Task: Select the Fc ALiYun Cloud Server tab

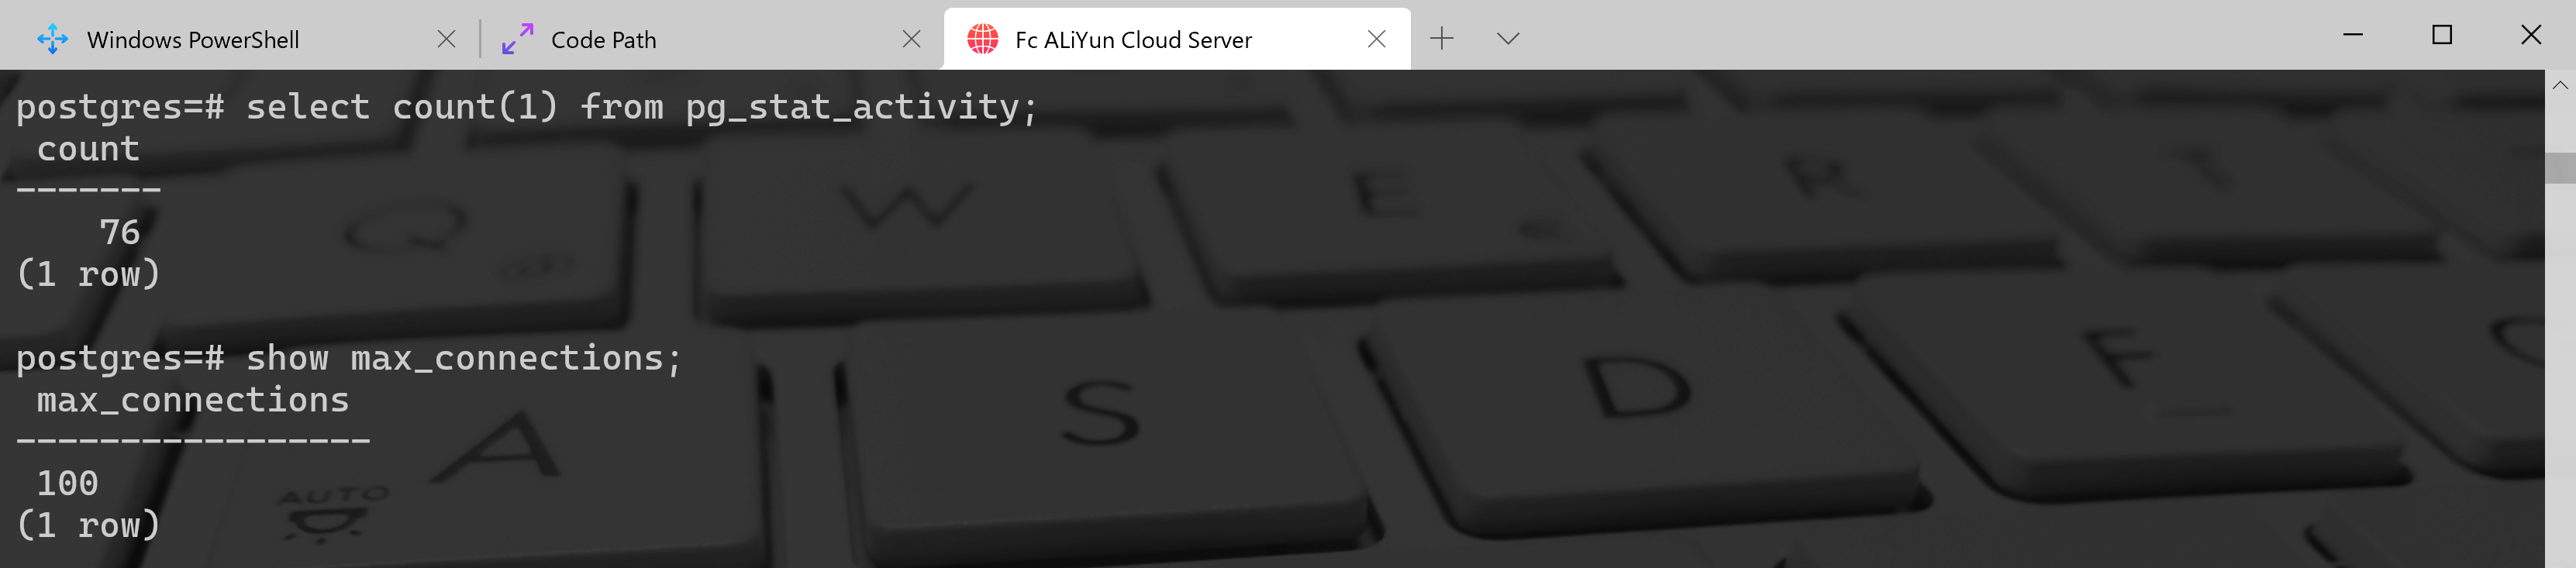Action: point(1177,39)
